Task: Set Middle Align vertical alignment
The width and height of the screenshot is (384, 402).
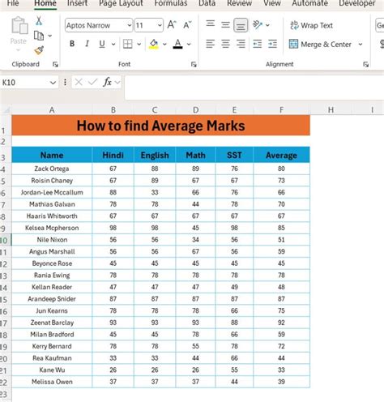Action: pos(225,25)
